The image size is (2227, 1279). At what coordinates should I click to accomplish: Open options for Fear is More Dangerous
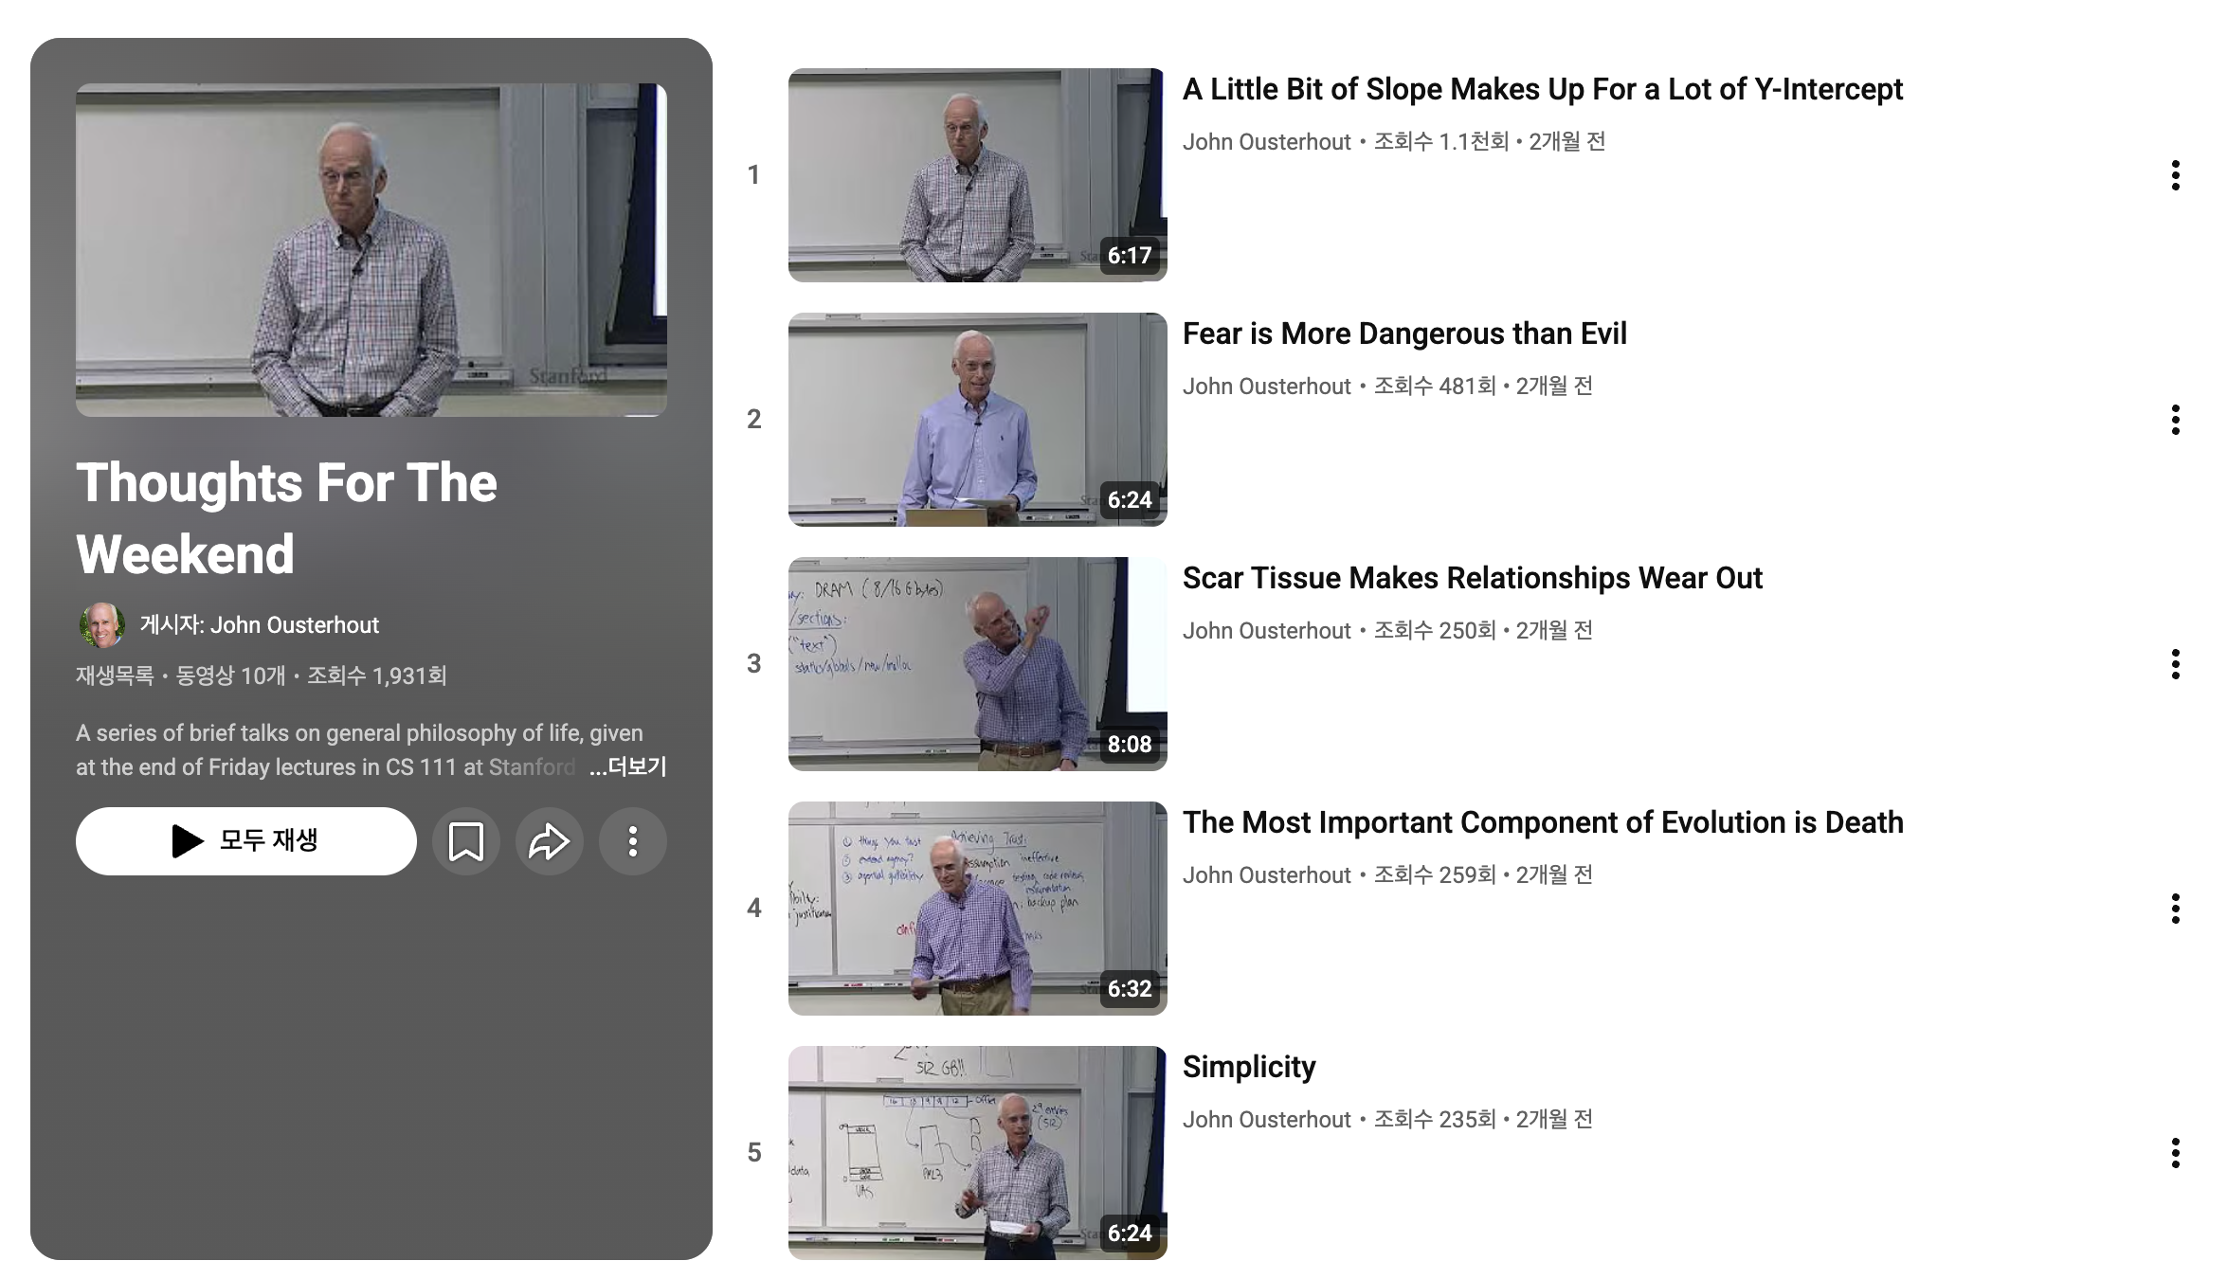2175,420
